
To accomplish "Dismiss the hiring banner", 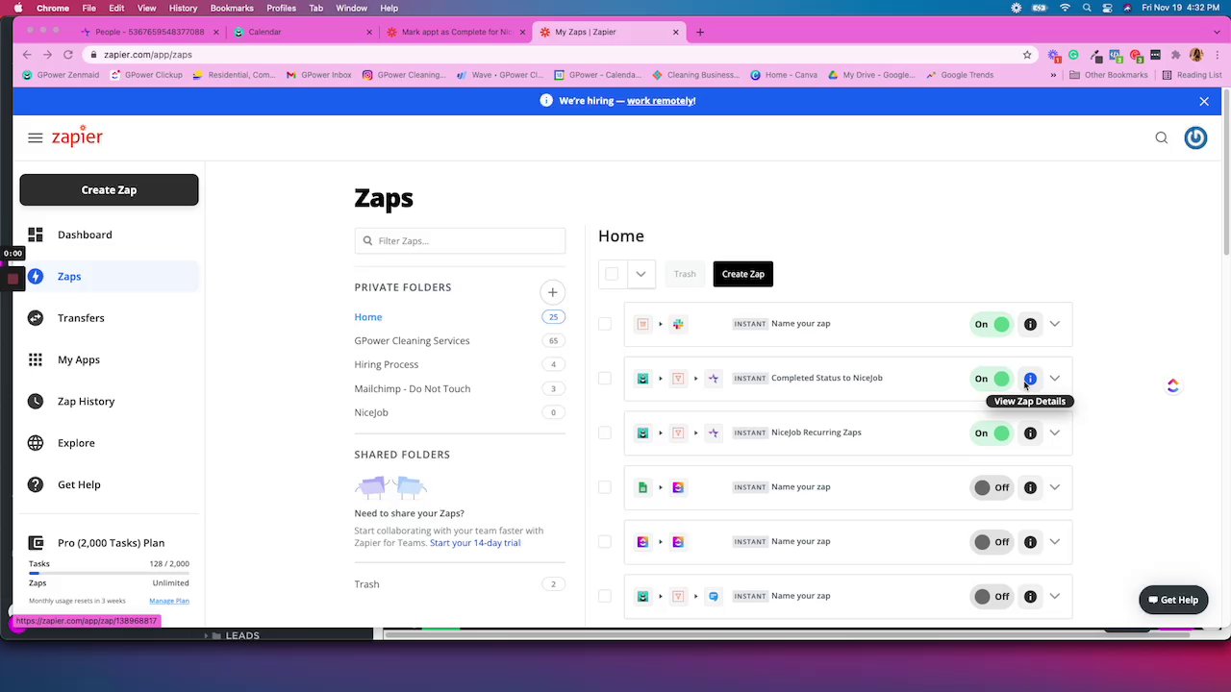I will 1204,101.
